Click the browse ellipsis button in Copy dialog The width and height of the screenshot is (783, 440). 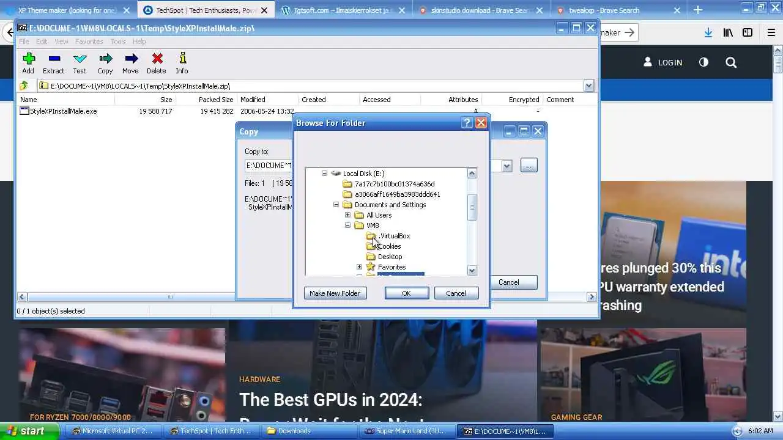click(529, 166)
